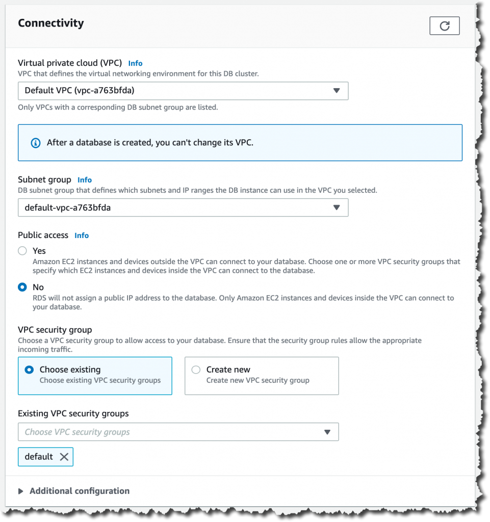Click the info circle icon in the VPC notice
Image resolution: width=490 pixels, height=522 pixels.
(36, 143)
